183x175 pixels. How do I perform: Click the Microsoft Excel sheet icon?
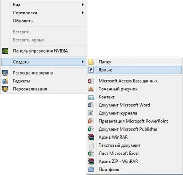pyautogui.click(x=91, y=154)
